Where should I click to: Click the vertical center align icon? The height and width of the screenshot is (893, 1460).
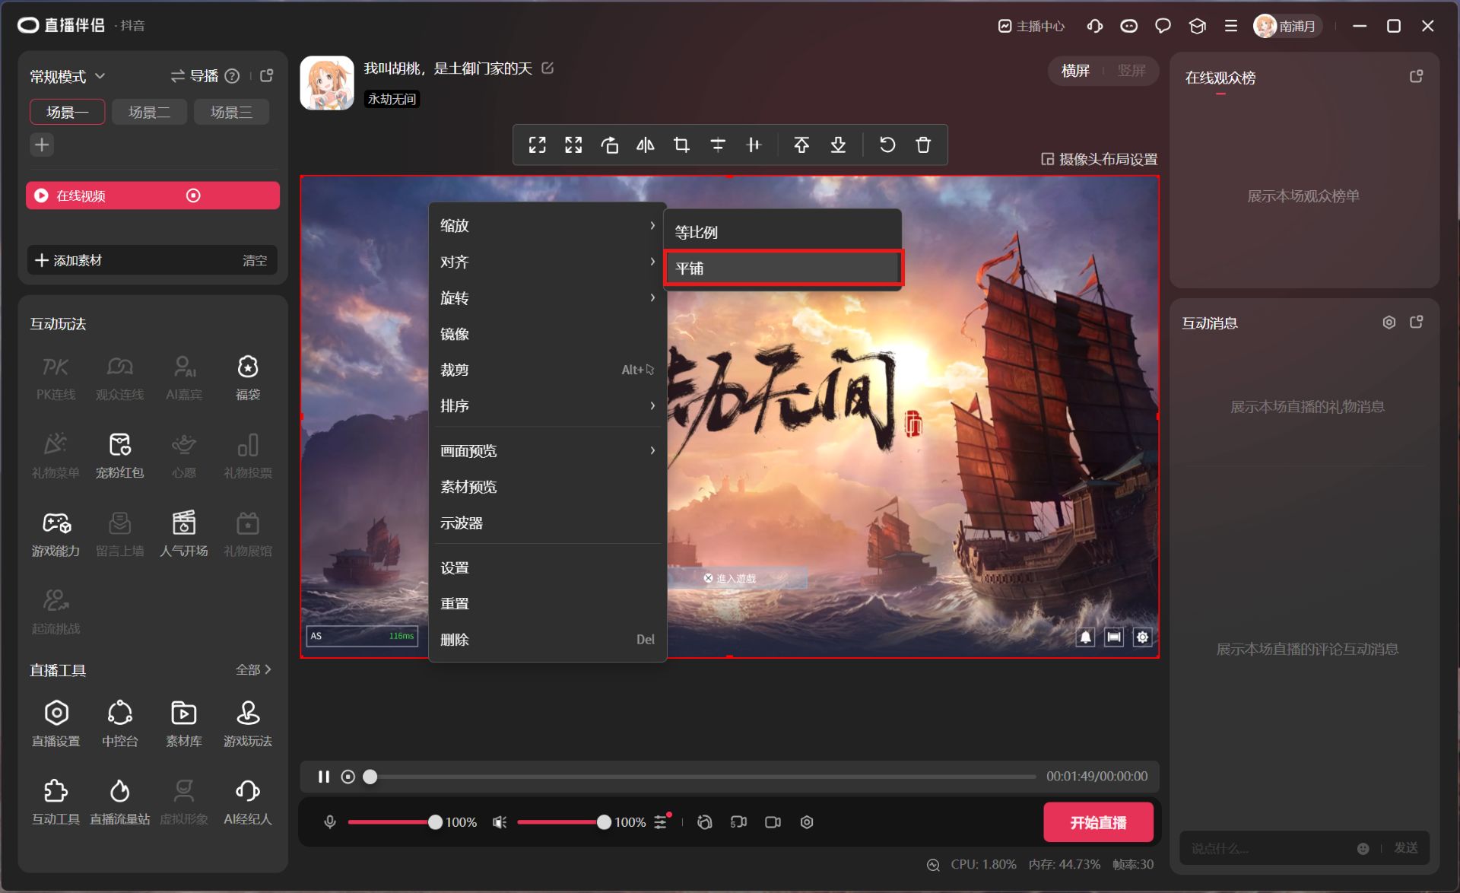pos(718,145)
